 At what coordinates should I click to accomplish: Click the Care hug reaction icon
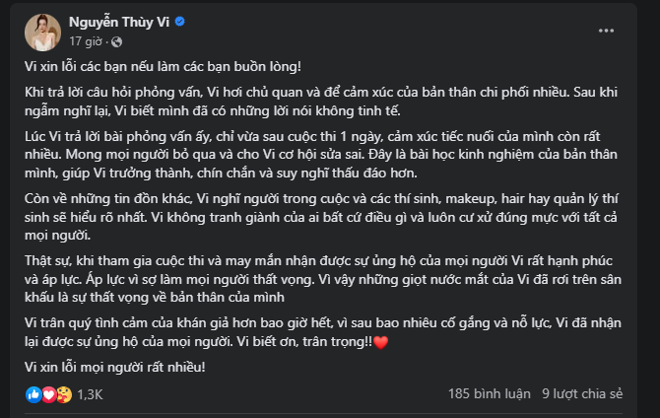pyautogui.click(x=63, y=393)
